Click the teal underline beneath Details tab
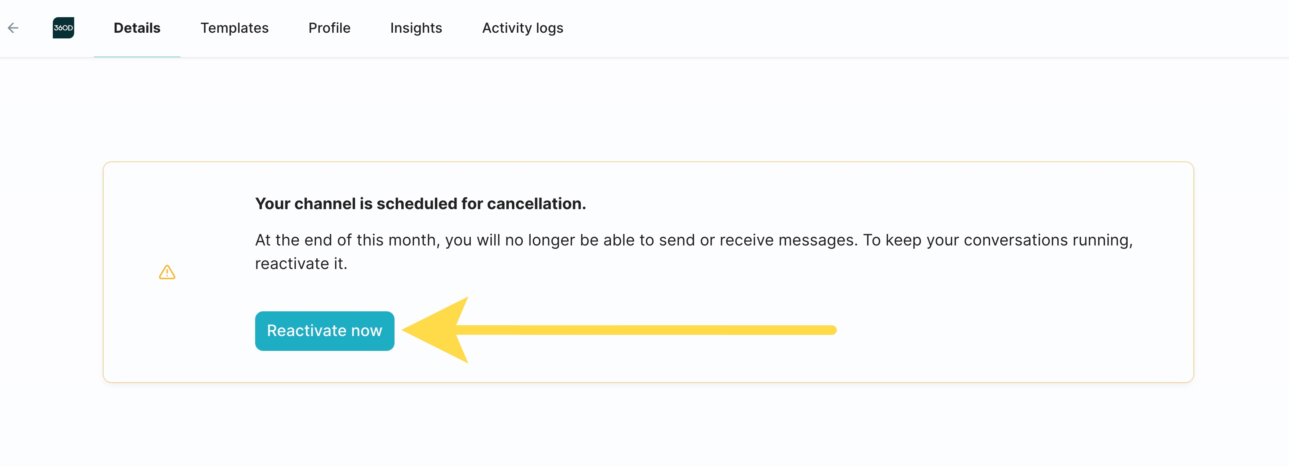This screenshot has height=467, width=1289. 137,57
